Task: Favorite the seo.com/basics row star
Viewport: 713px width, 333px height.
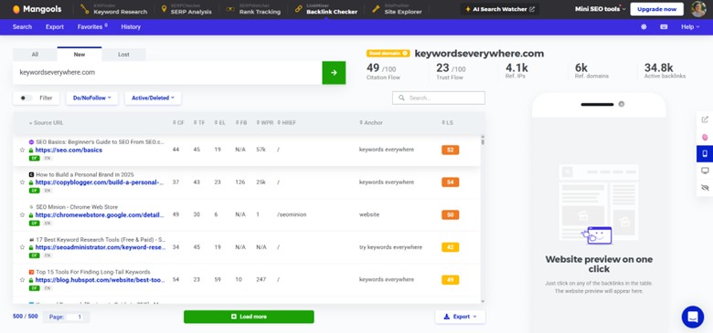Action: tap(22, 150)
